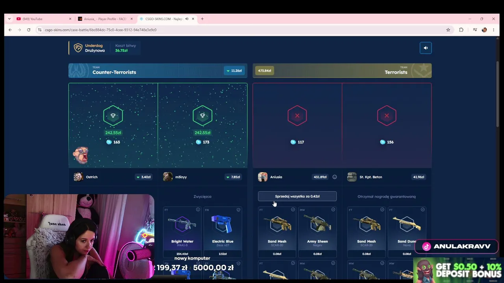Open the tab search dropdown arrow
Image resolution: width=504 pixels, height=283 pixels.
(9, 19)
